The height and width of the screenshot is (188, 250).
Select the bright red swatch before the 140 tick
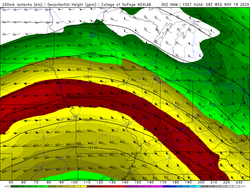122,186
